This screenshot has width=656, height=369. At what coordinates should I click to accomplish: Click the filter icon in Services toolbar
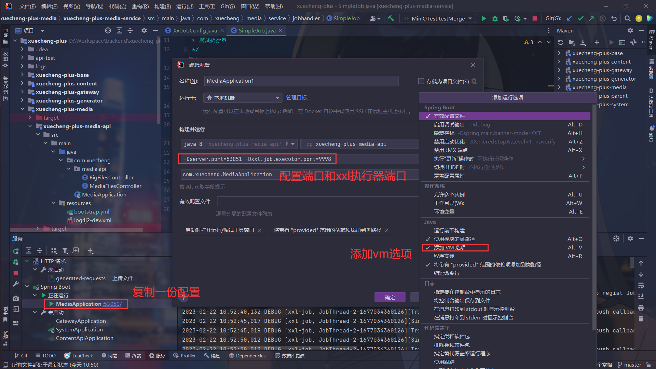[65, 251]
